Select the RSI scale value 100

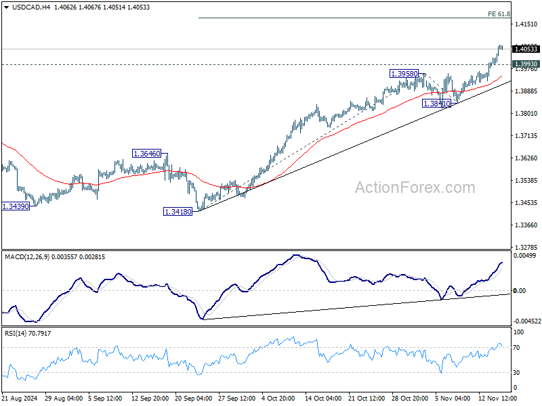point(519,332)
